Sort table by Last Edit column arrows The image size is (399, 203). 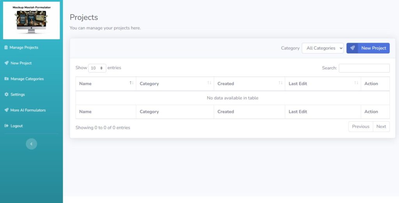pos(356,83)
